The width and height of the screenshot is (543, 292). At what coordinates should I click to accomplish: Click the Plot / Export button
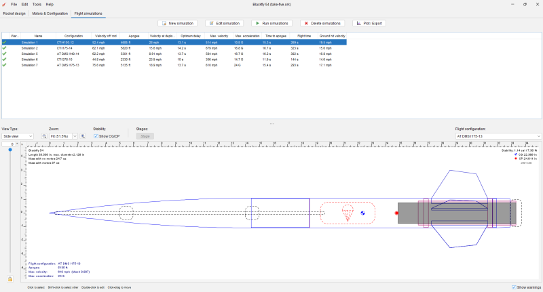pyautogui.click(x=369, y=23)
